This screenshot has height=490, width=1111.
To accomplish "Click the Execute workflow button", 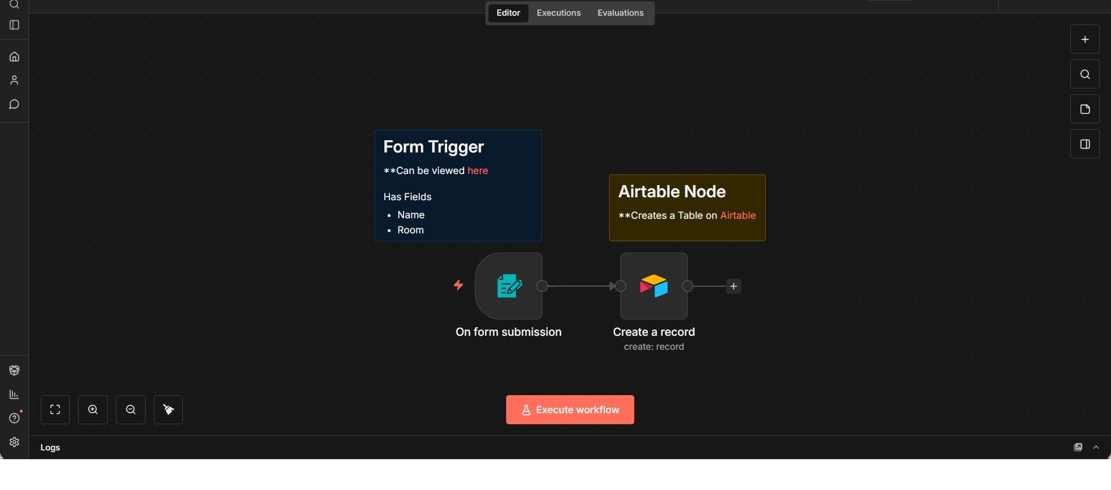I will pos(570,410).
